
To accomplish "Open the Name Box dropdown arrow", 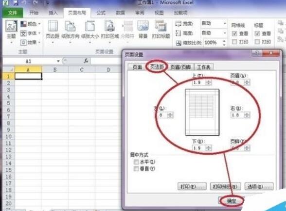I will (58, 61).
